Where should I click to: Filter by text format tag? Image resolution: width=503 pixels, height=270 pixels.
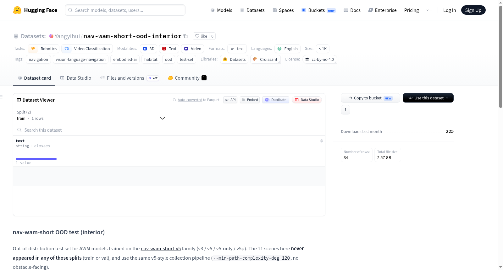237,49
